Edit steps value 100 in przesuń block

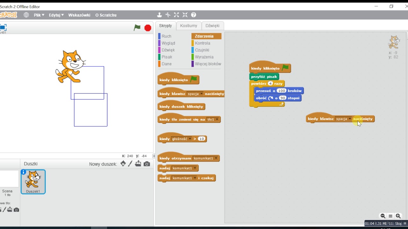281,91
